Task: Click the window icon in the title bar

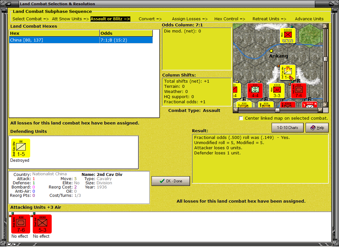Action: (8, 4)
